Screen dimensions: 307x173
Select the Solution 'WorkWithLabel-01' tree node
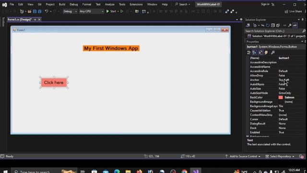(x=276, y=36)
